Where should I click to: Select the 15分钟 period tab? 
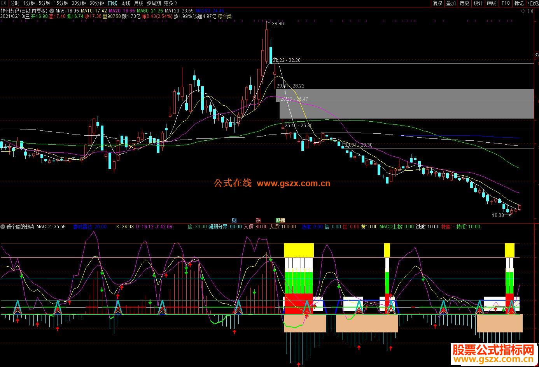61,3
